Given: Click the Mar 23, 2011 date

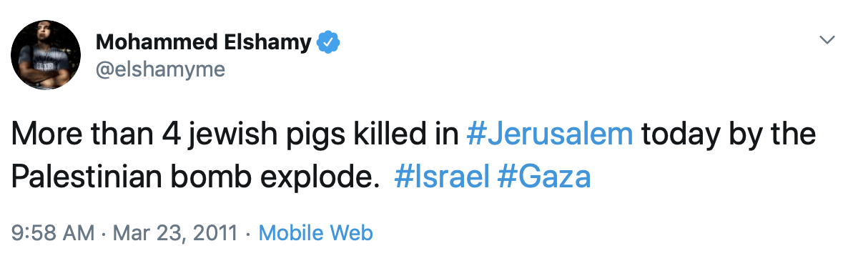Looking at the screenshot, I should (x=176, y=234).
